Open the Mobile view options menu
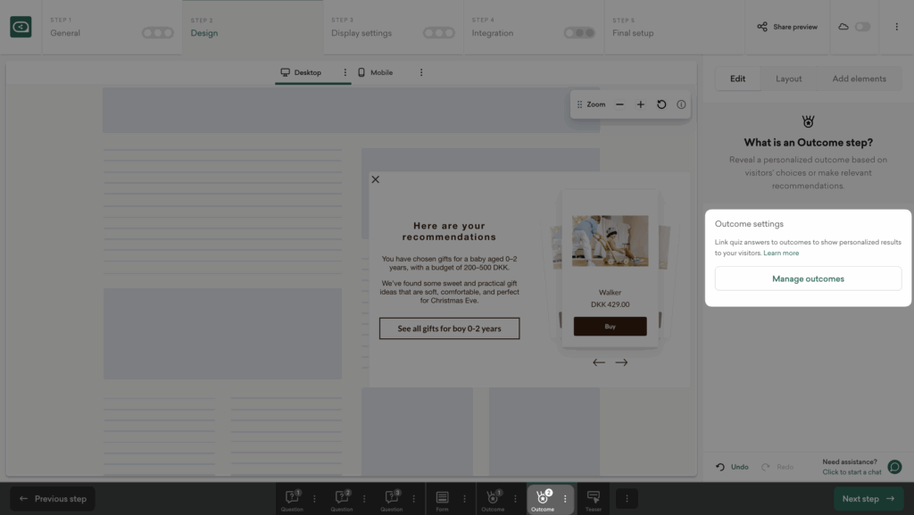 point(421,72)
